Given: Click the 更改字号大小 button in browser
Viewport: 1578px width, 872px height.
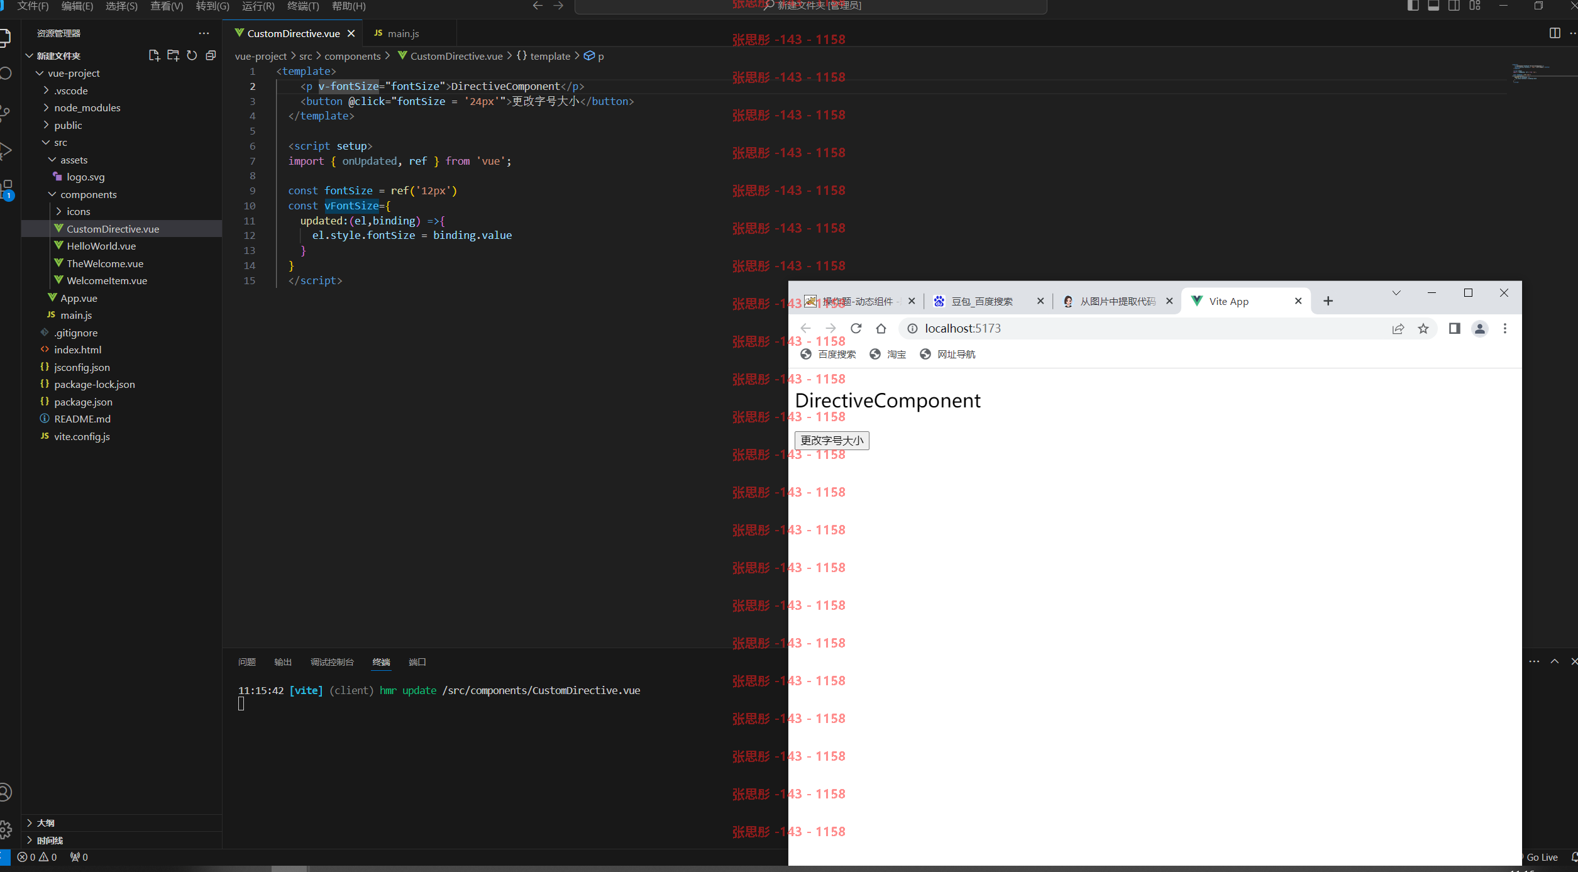Looking at the screenshot, I should pyautogui.click(x=832, y=441).
